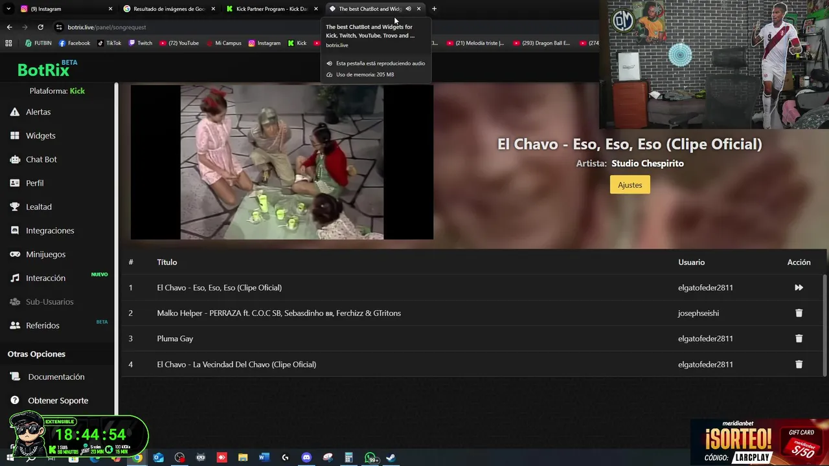The width and height of the screenshot is (829, 466).
Task: Open Logitech G HUB from the taskbar
Action: pyautogui.click(x=285, y=458)
